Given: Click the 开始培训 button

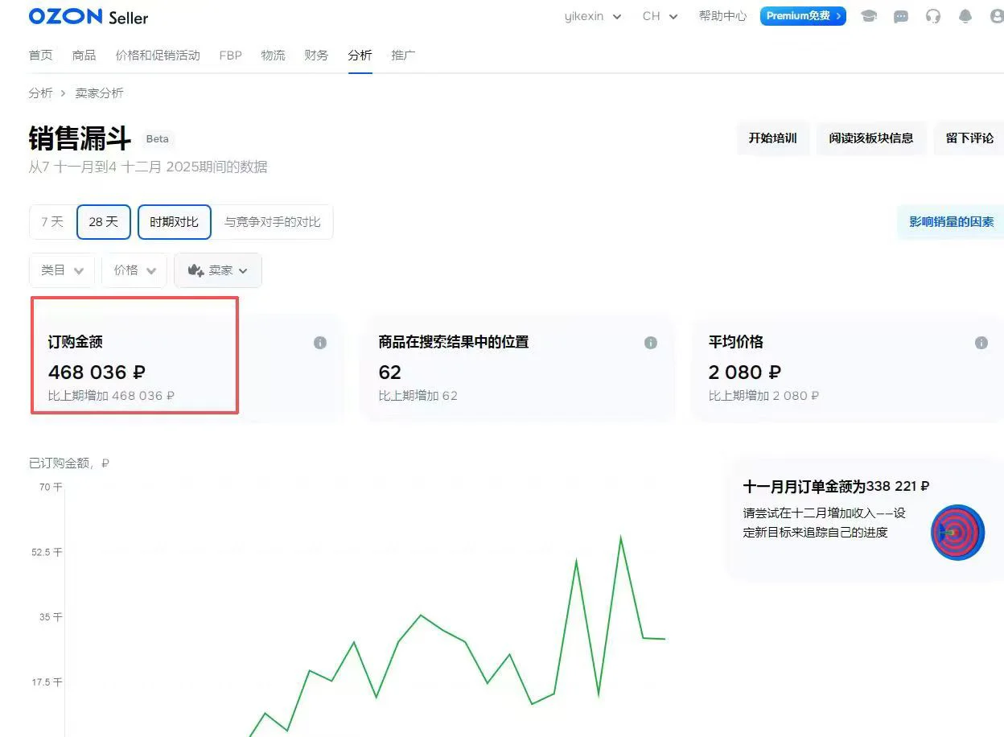Looking at the screenshot, I should click(x=772, y=138).
